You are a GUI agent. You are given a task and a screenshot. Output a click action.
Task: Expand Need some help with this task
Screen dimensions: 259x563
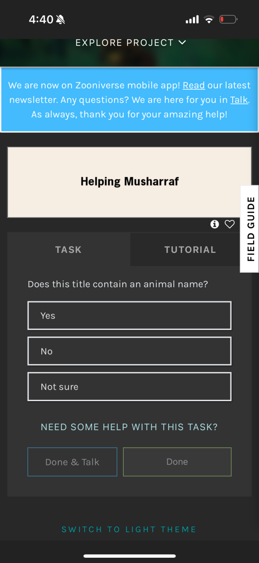tap(129, 427)
